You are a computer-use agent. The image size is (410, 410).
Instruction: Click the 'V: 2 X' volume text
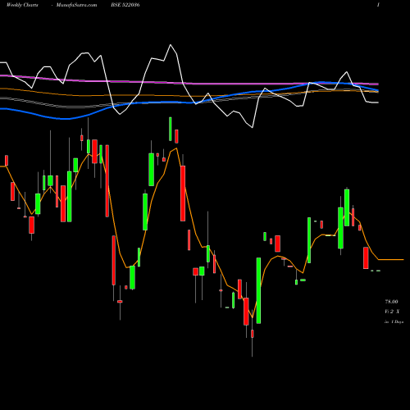[x=392, y=312]
